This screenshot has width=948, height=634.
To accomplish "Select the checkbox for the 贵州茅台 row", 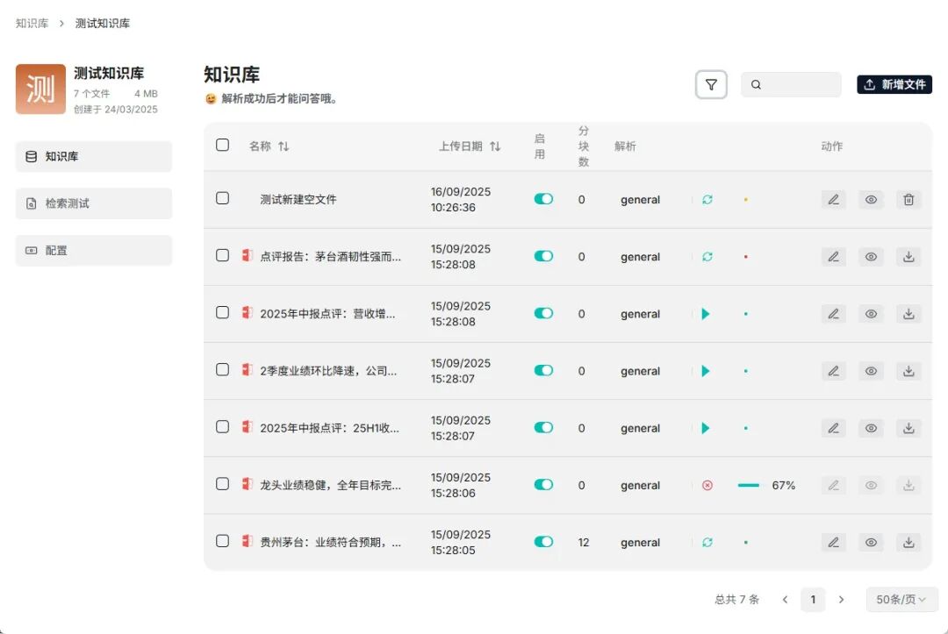I will [x=222, y=542].
